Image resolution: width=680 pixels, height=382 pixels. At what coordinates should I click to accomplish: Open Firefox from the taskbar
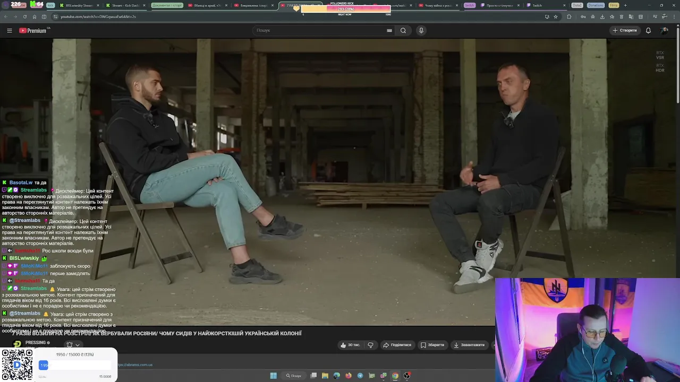[x=348, y=376]
